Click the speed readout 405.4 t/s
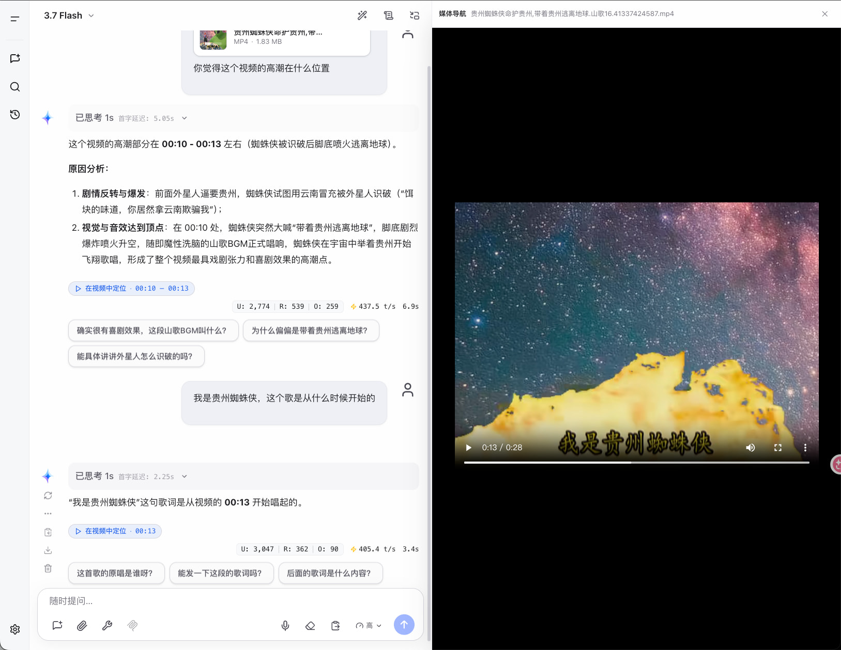 (x=373, y=549)
